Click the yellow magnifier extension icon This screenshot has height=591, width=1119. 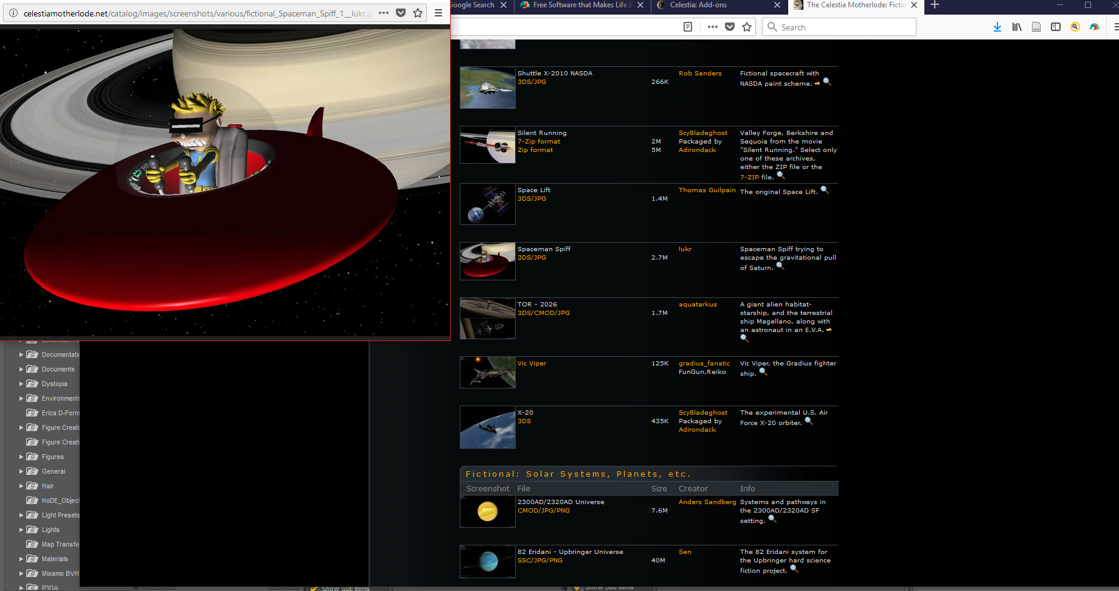pyautogui.click(x=1075, y=27)
